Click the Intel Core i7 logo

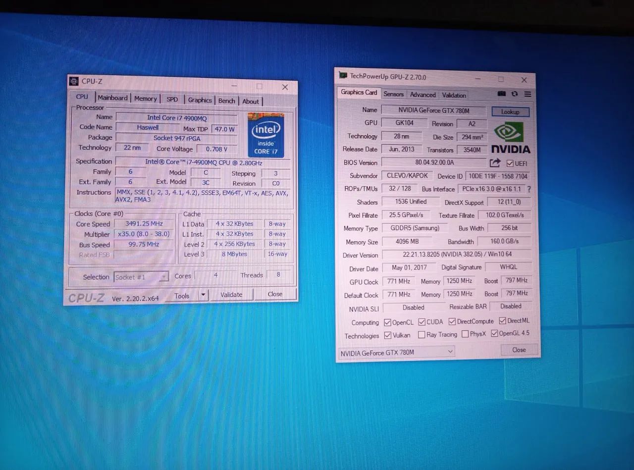266,135
